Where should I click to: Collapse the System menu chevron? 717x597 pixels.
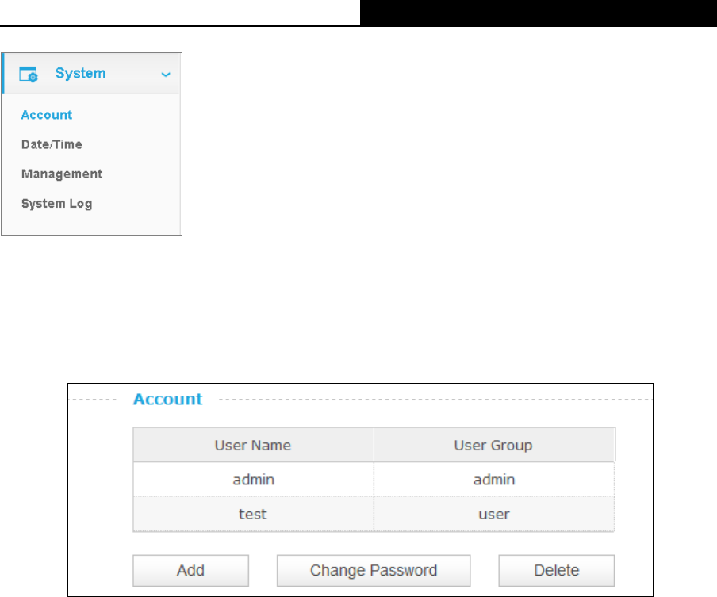tap(166, 74)
